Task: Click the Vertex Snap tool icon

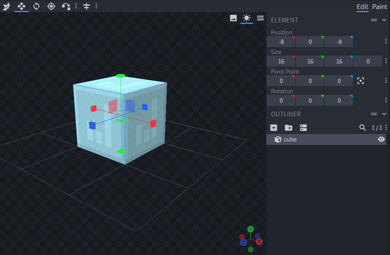Action: coord(66,6)
